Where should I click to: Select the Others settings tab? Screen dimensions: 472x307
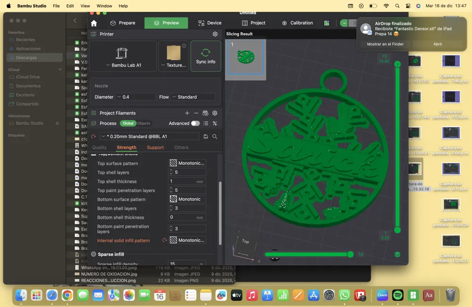tap(181, 147)
